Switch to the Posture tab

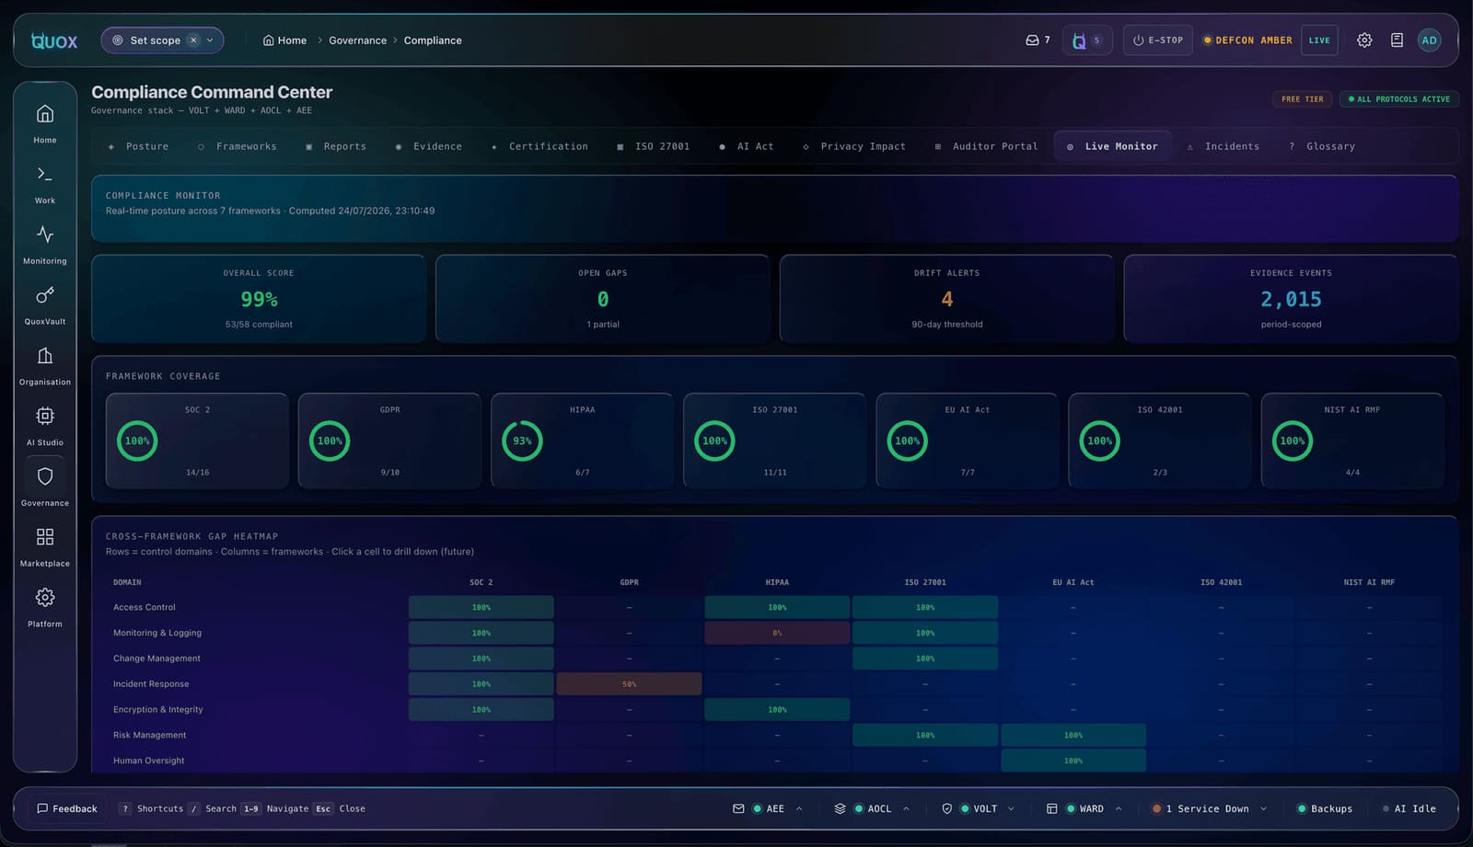coord(139,146)
